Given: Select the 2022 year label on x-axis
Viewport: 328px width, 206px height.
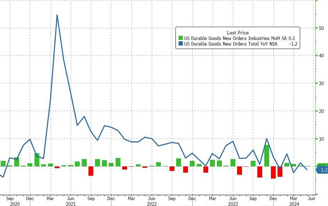Looking at the screenshot, I should tap(151, 204).
